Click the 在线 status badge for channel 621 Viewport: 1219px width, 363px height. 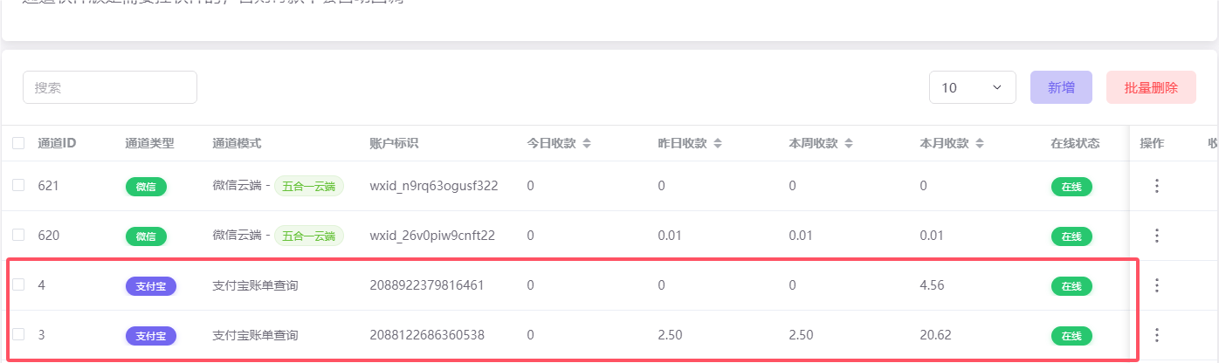1071,187
